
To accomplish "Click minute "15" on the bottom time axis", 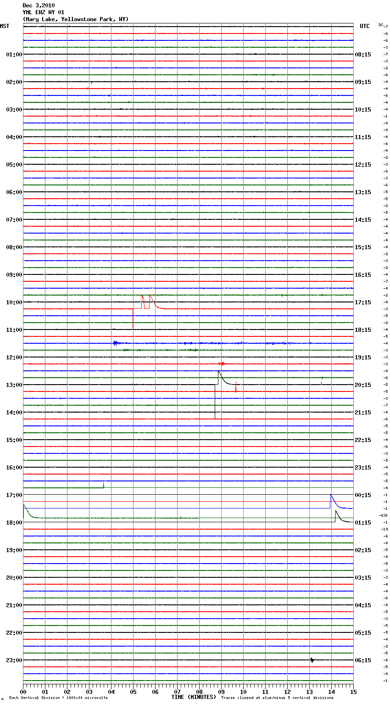I will tap(353, 691).
